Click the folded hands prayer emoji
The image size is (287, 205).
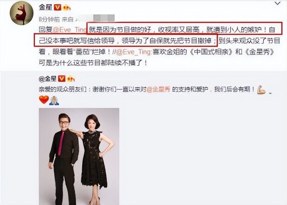click(54, 100)
